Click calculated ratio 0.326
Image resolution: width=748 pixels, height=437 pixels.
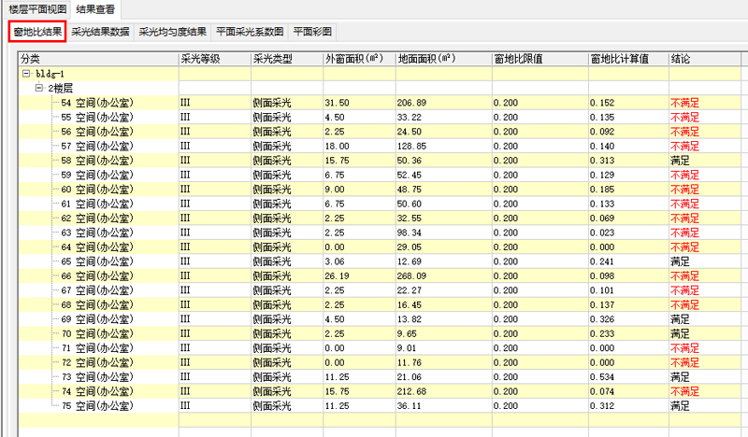602,319
